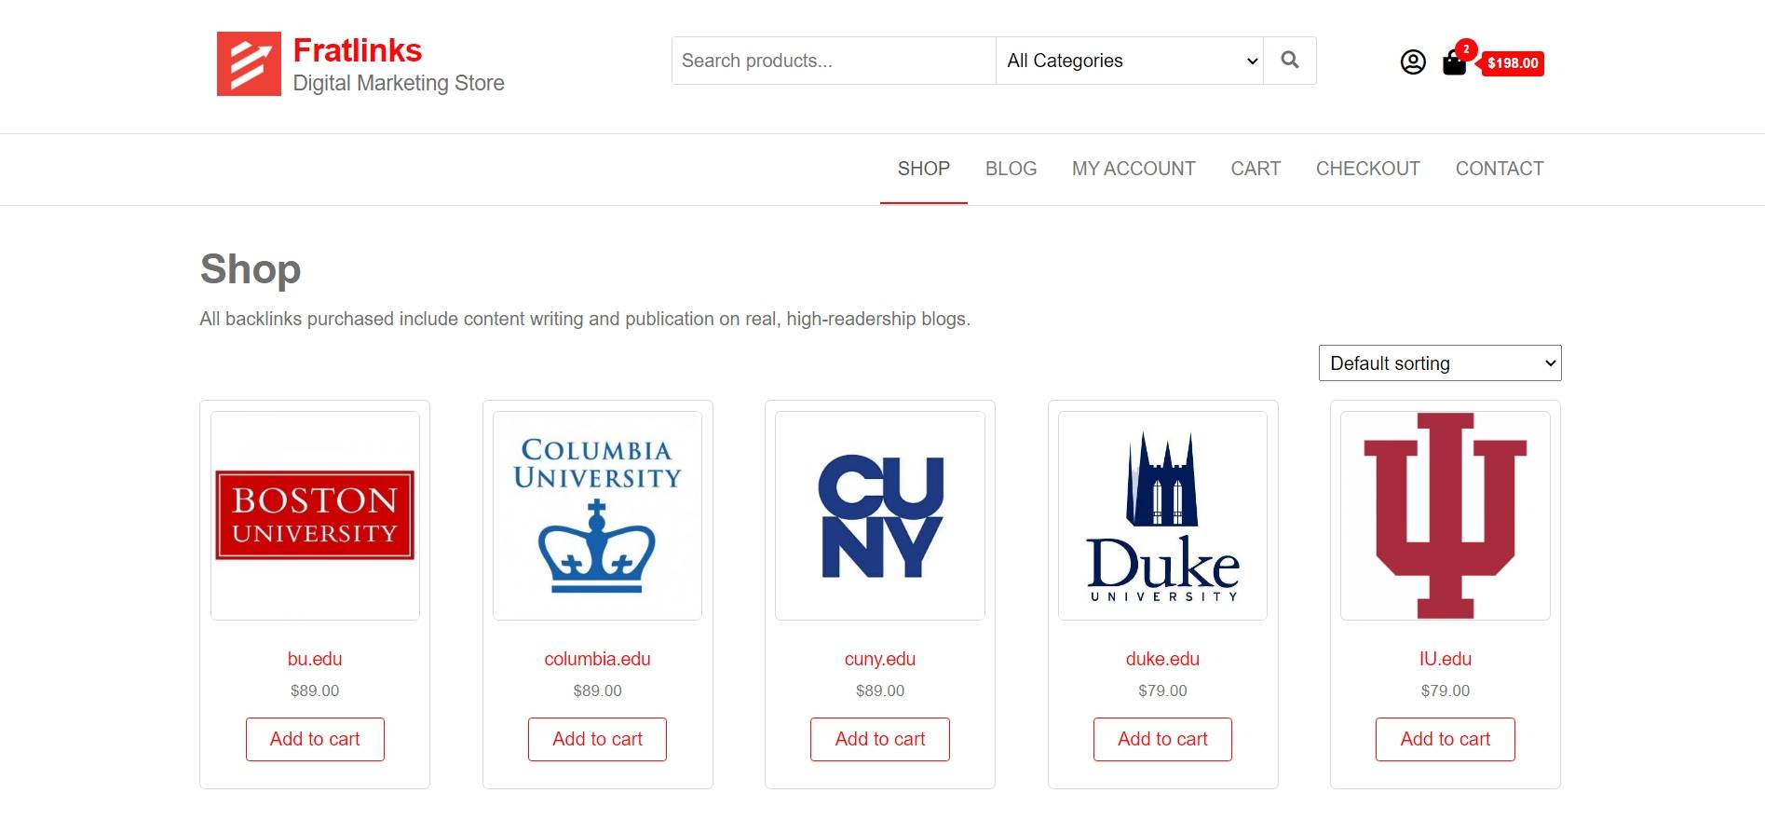The width and height of the screenshot is (1765, 834).
Task: Open the user account icon
Action: click(x=1413, y=62)
